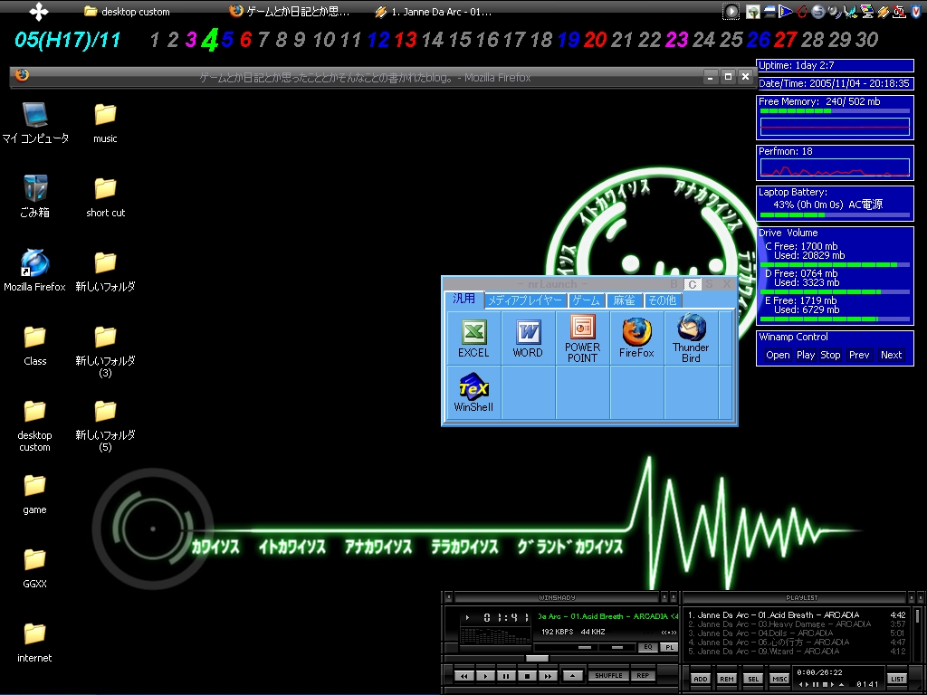Select the Mozilla Firefox desktop shortcut
927x695 pixels.
coord(35,271)
